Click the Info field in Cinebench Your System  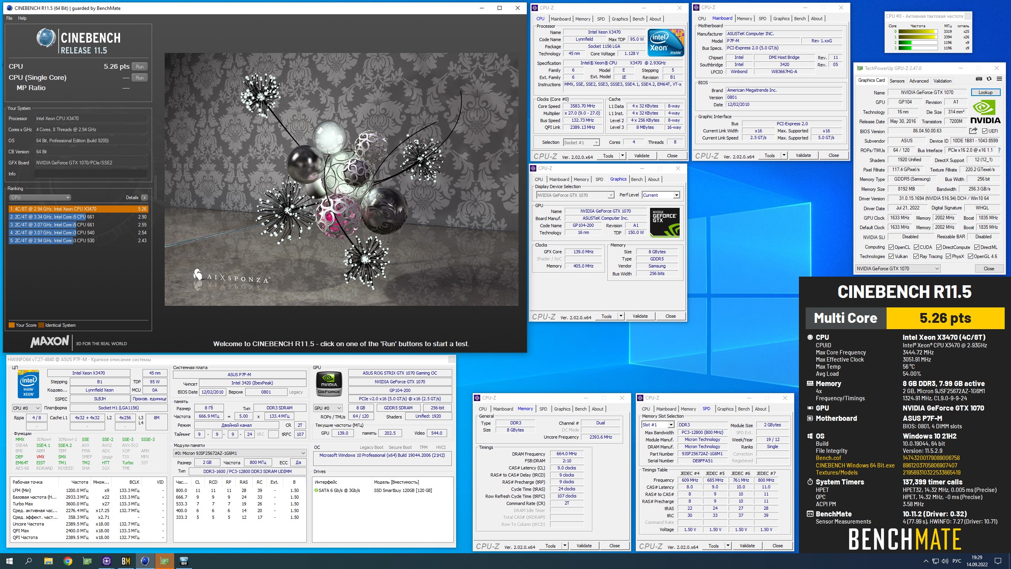click(91, 174)
